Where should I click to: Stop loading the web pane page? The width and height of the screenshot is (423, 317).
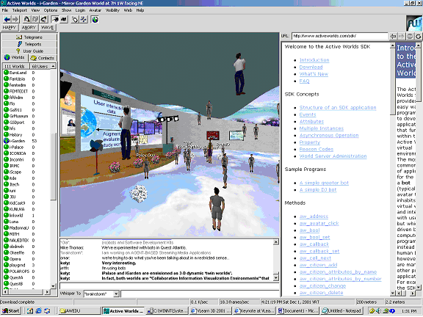click(x=410, y=36)
